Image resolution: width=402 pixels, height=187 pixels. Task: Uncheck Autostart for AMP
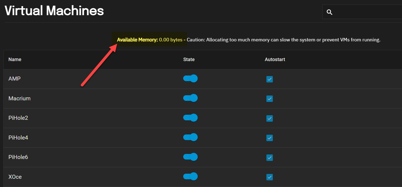pos(270,79)
